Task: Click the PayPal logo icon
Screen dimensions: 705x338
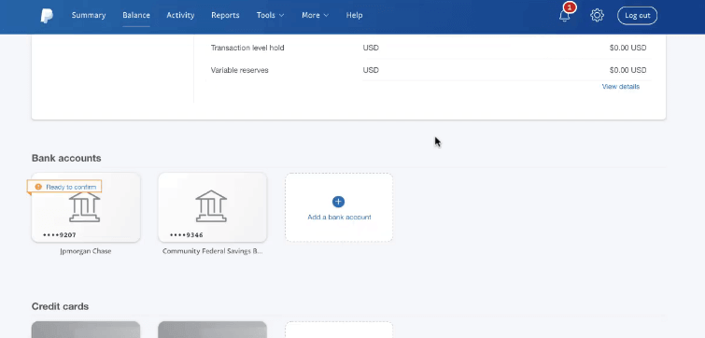Action: (47, 16)
